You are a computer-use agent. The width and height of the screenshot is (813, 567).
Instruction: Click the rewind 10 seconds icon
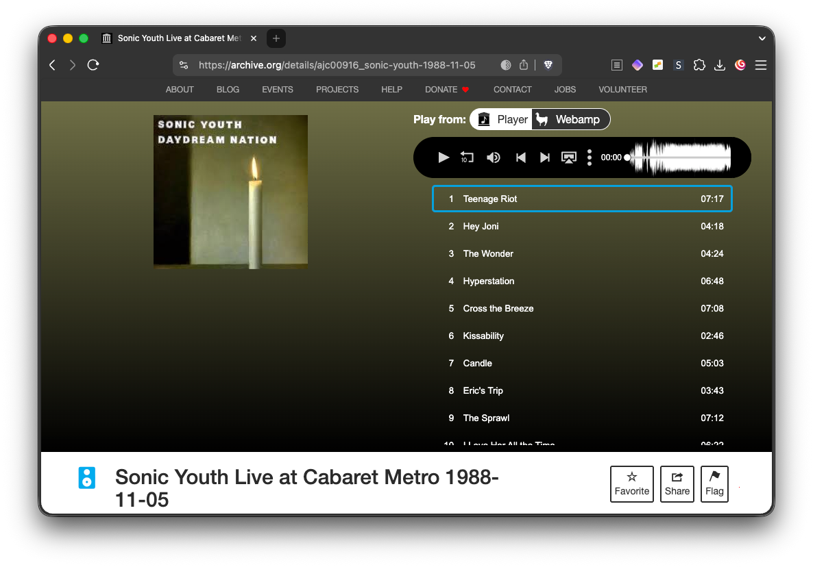(467, 157)
